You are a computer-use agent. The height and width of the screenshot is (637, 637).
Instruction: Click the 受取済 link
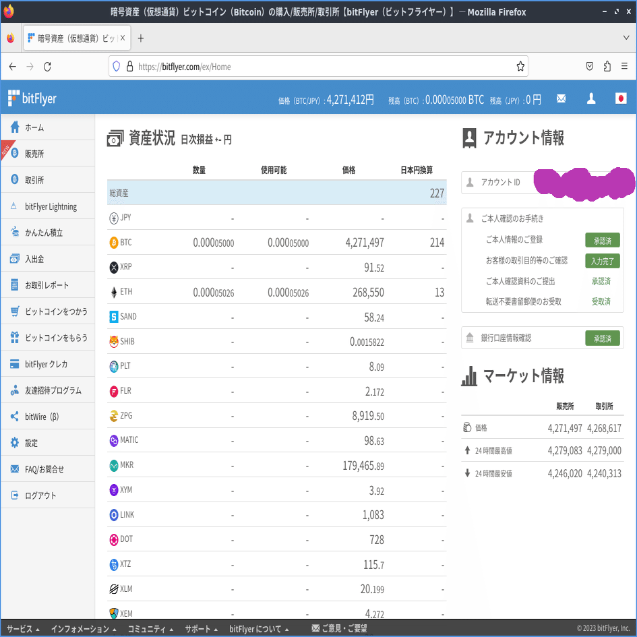tap(601, 301)
